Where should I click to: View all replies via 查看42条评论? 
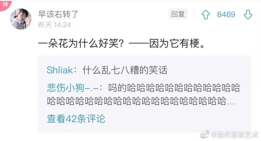click(x=76, y=119)
